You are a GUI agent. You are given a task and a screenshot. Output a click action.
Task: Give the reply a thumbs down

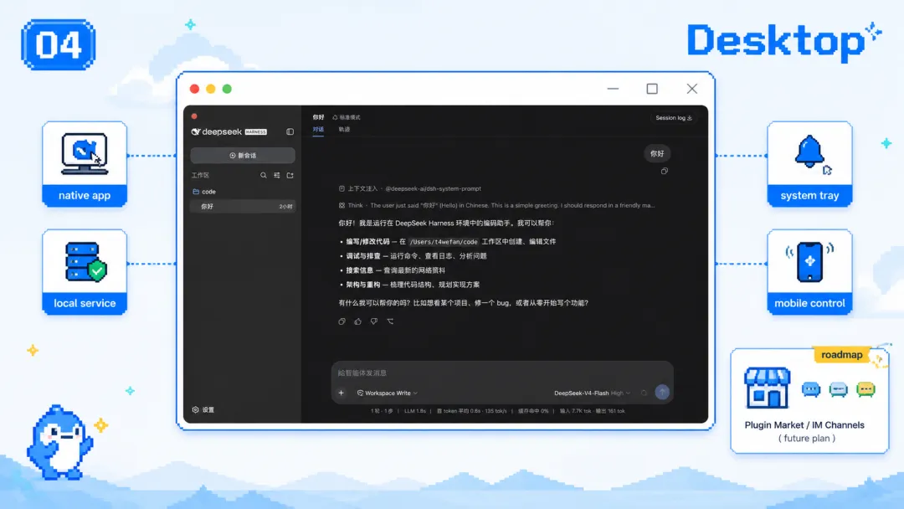[x=374, y=321]
